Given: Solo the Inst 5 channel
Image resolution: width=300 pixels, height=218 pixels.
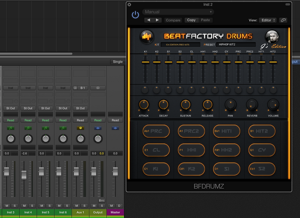Looking at the screenshot, I should (50, 206).
